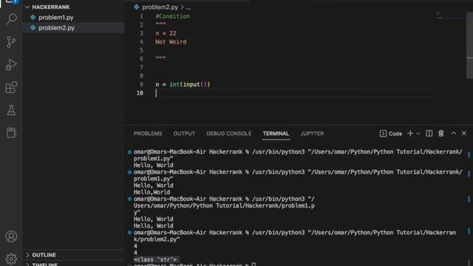473x266 pixels.
Task: Open the Extensions view
Action: [x=12, y=87]
